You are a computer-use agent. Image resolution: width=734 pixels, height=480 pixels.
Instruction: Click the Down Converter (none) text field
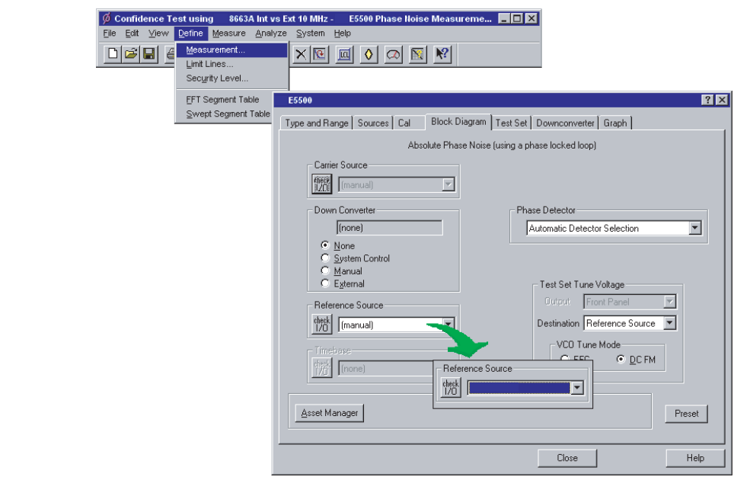(x=390, y=228)
